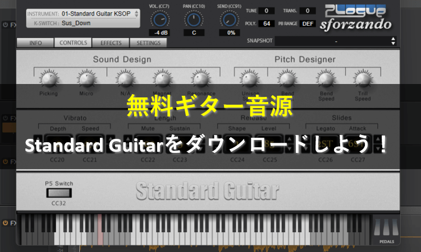Toggle the FX power button at top left

click(6, 25)
